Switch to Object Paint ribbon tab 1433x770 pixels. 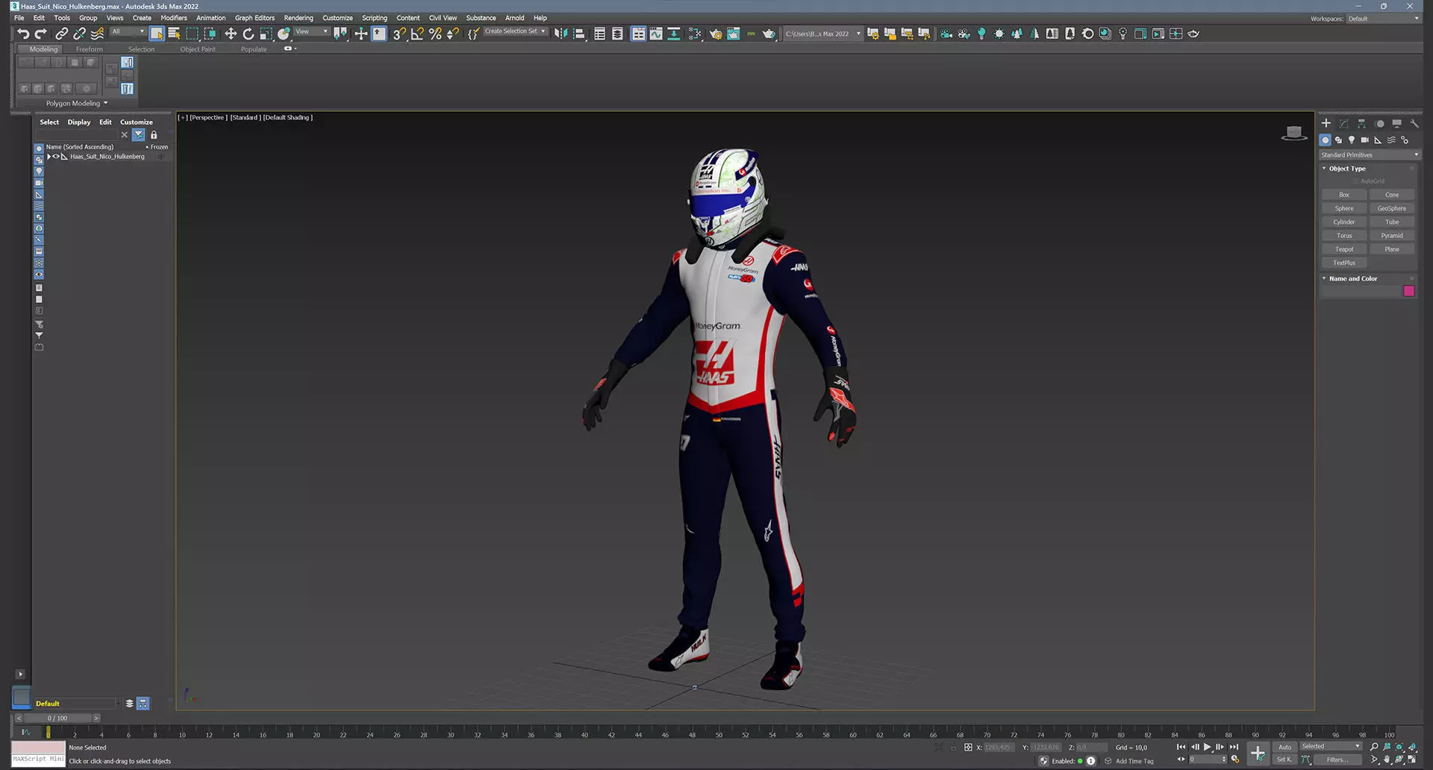198,49
